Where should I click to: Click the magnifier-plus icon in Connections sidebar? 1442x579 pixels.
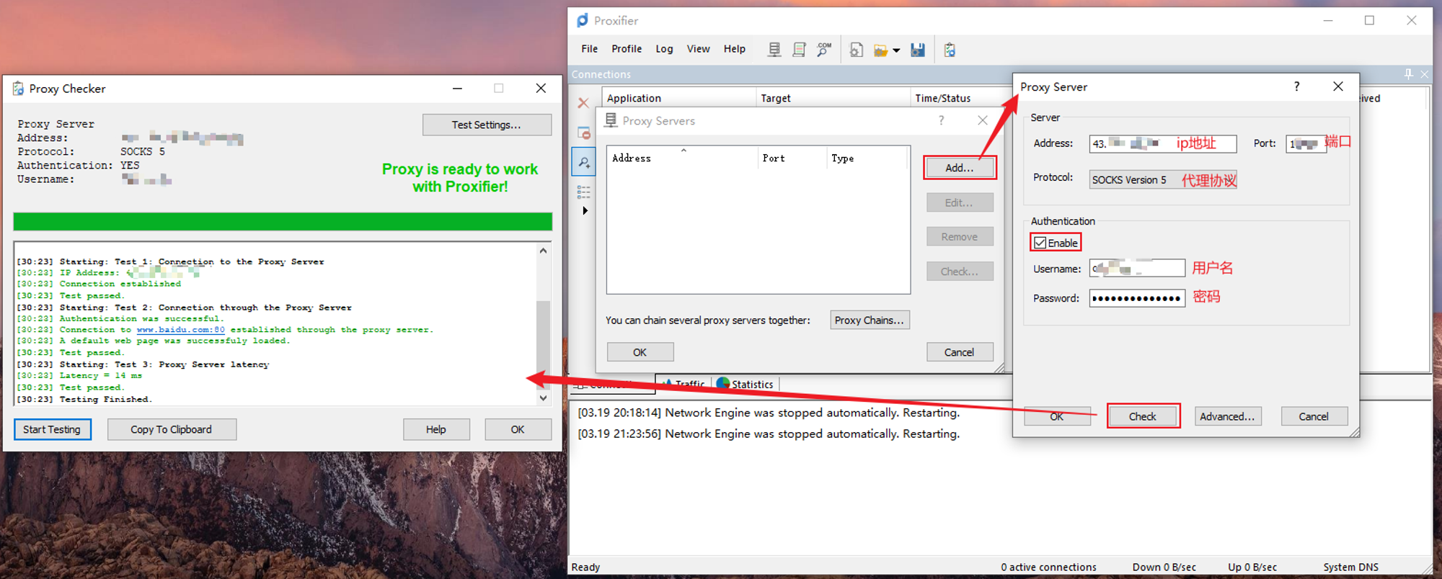click(584, 162)
